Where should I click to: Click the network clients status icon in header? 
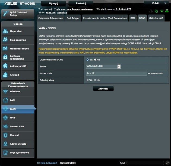click(x=156, y=11)
